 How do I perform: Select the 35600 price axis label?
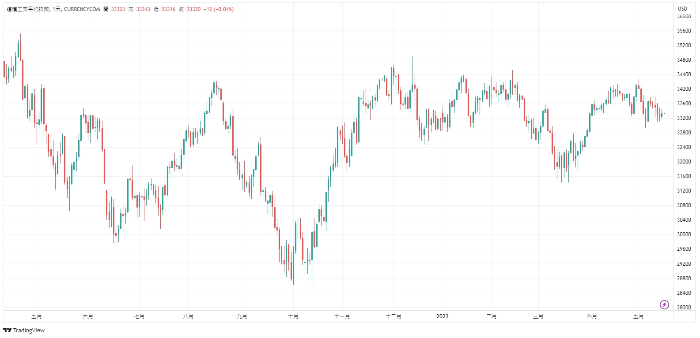click(684, 31)
